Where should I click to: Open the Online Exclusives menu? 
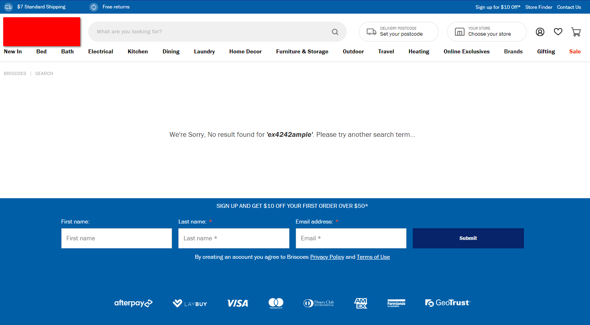tap(467, 51)
